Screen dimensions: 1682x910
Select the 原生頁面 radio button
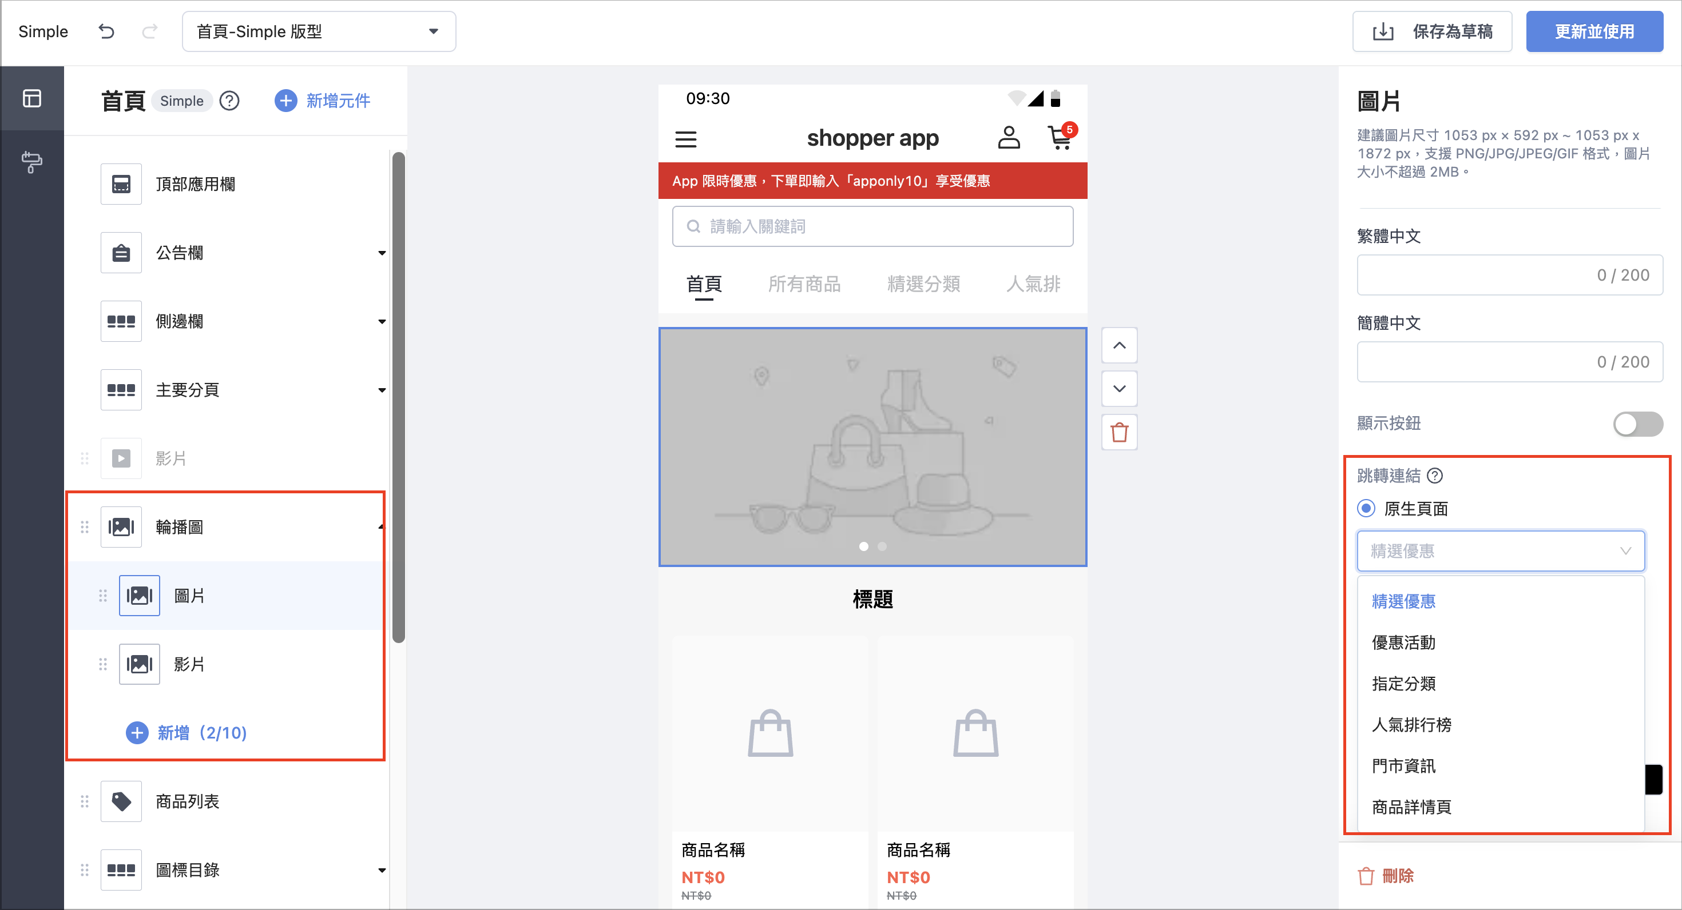pos(1366,508)
